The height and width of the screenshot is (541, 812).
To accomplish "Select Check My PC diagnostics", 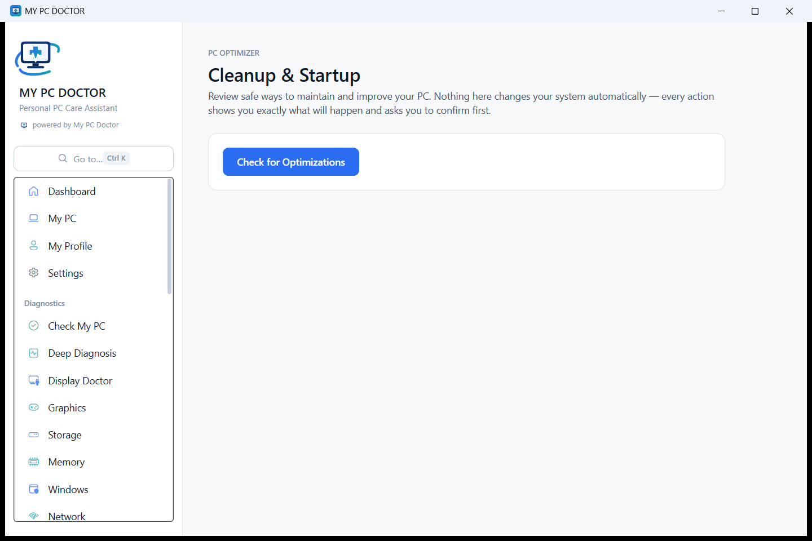I will pos(91,326).
